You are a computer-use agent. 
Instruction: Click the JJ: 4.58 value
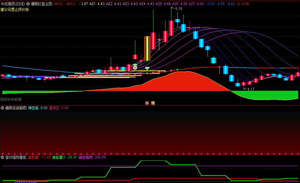243,4
